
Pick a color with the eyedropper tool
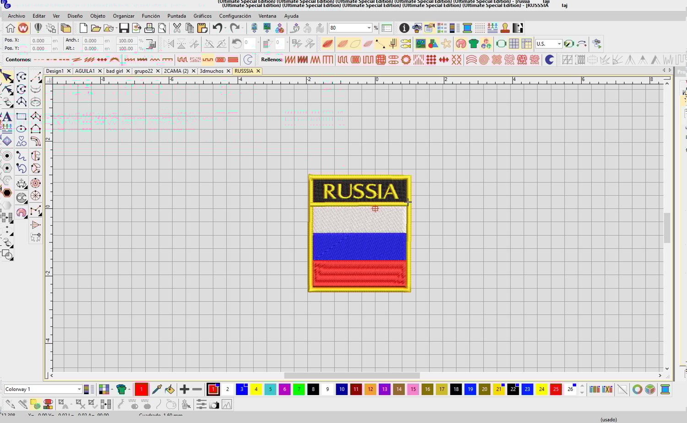point(157,390)
